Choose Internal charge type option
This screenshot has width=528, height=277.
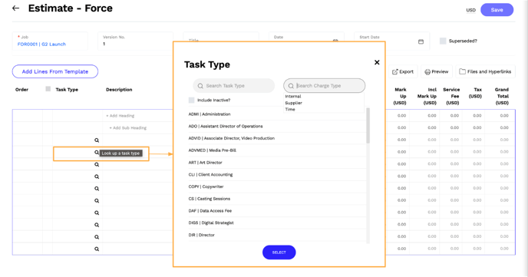pyautogui.click(x=293, y=96)
